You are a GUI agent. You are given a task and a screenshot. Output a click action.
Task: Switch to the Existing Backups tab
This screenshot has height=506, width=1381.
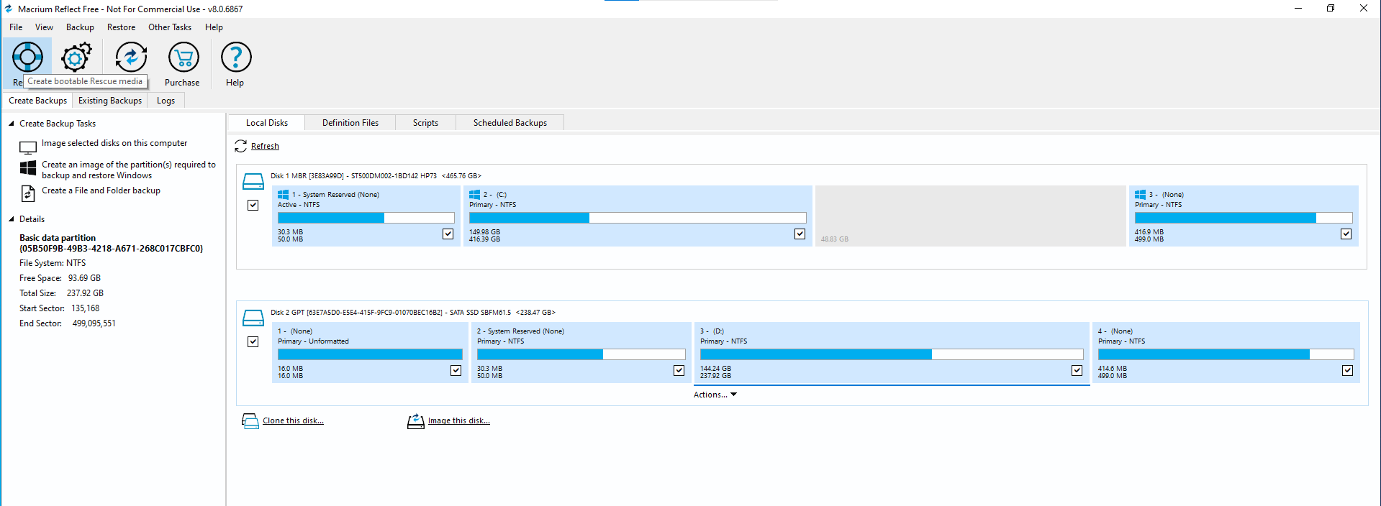tap(110, 101)
